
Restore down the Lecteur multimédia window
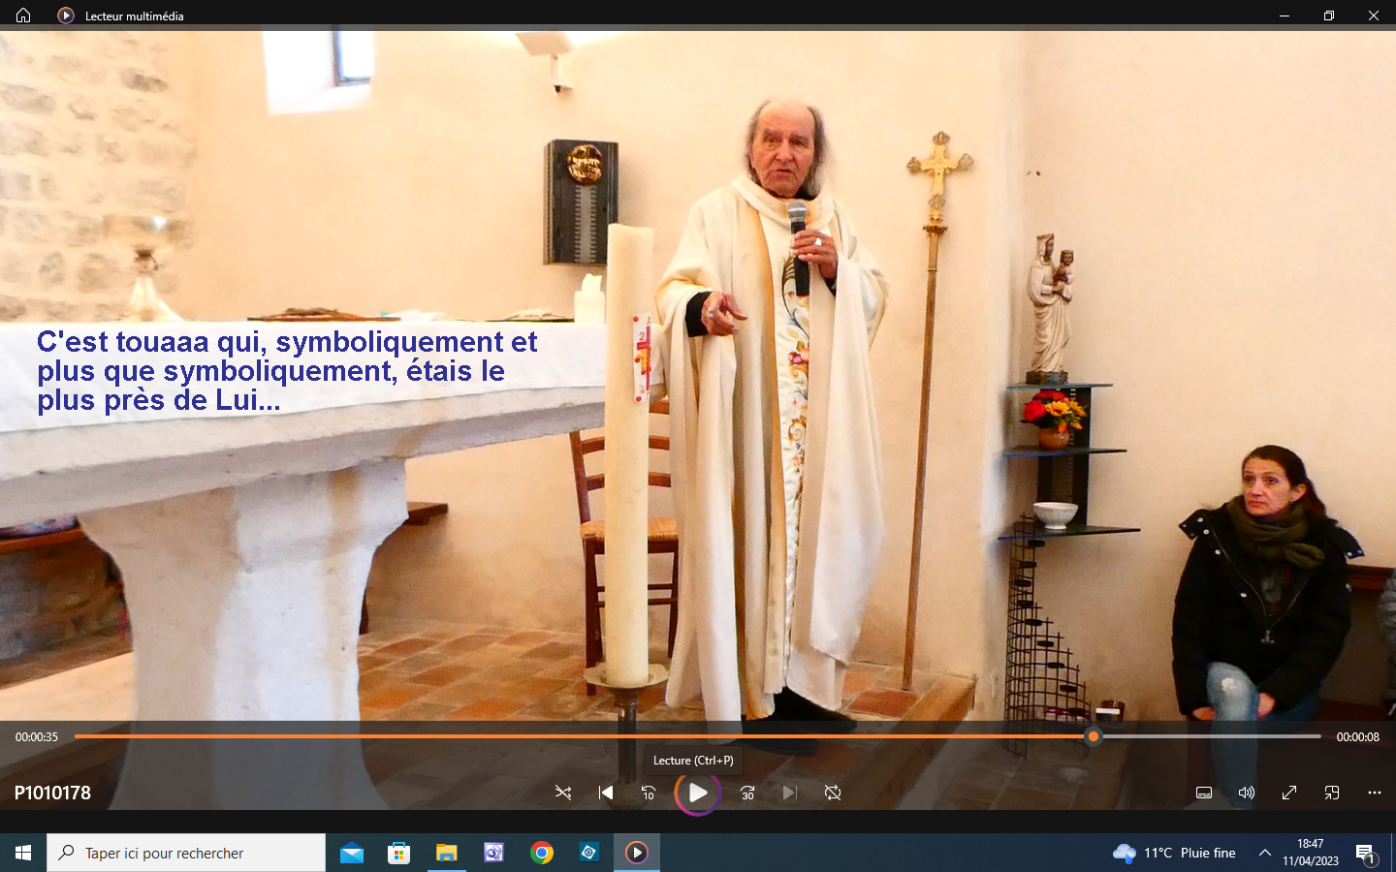pos(1329,16)
